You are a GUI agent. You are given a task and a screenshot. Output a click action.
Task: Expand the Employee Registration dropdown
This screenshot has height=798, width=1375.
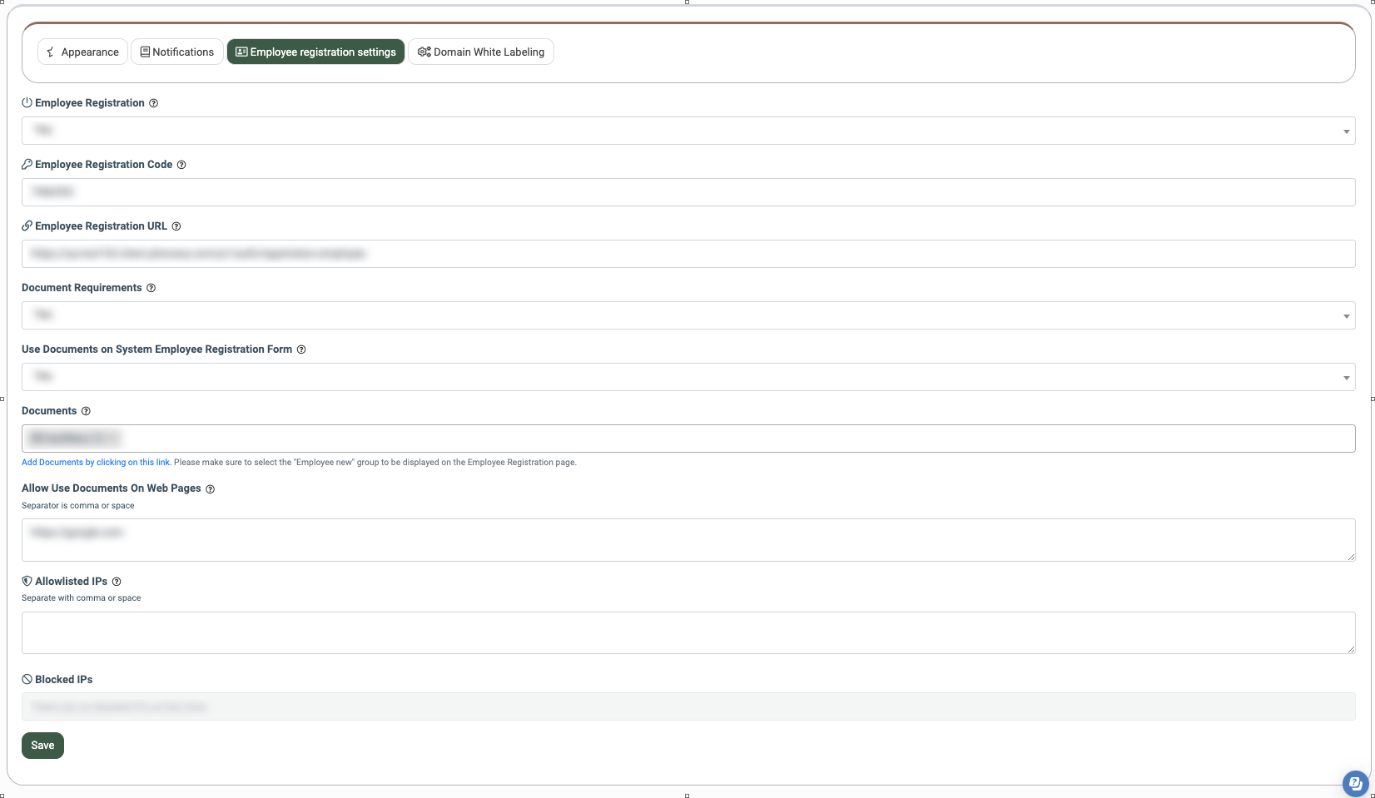pyautogui.click(x=687, y=131)
